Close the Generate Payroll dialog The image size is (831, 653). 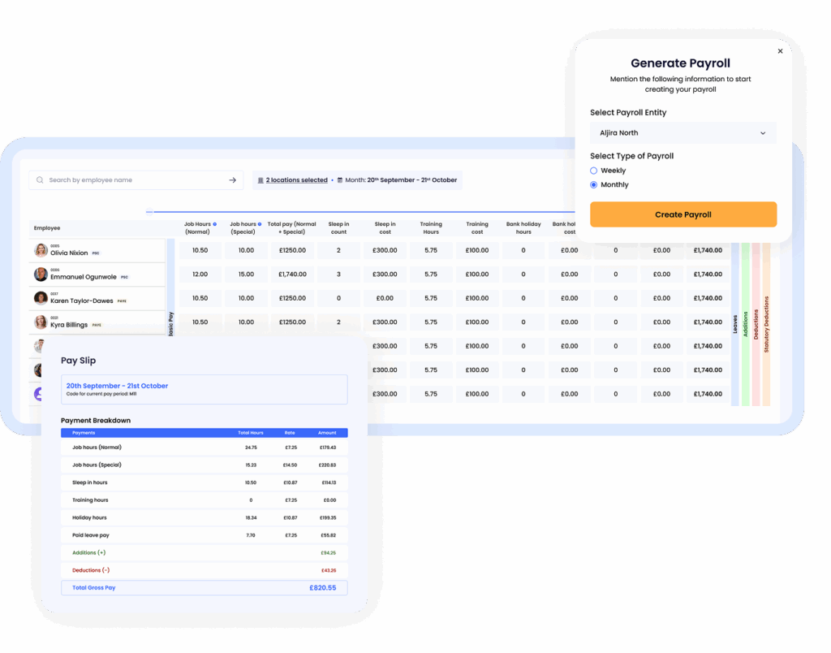(780, 51)
